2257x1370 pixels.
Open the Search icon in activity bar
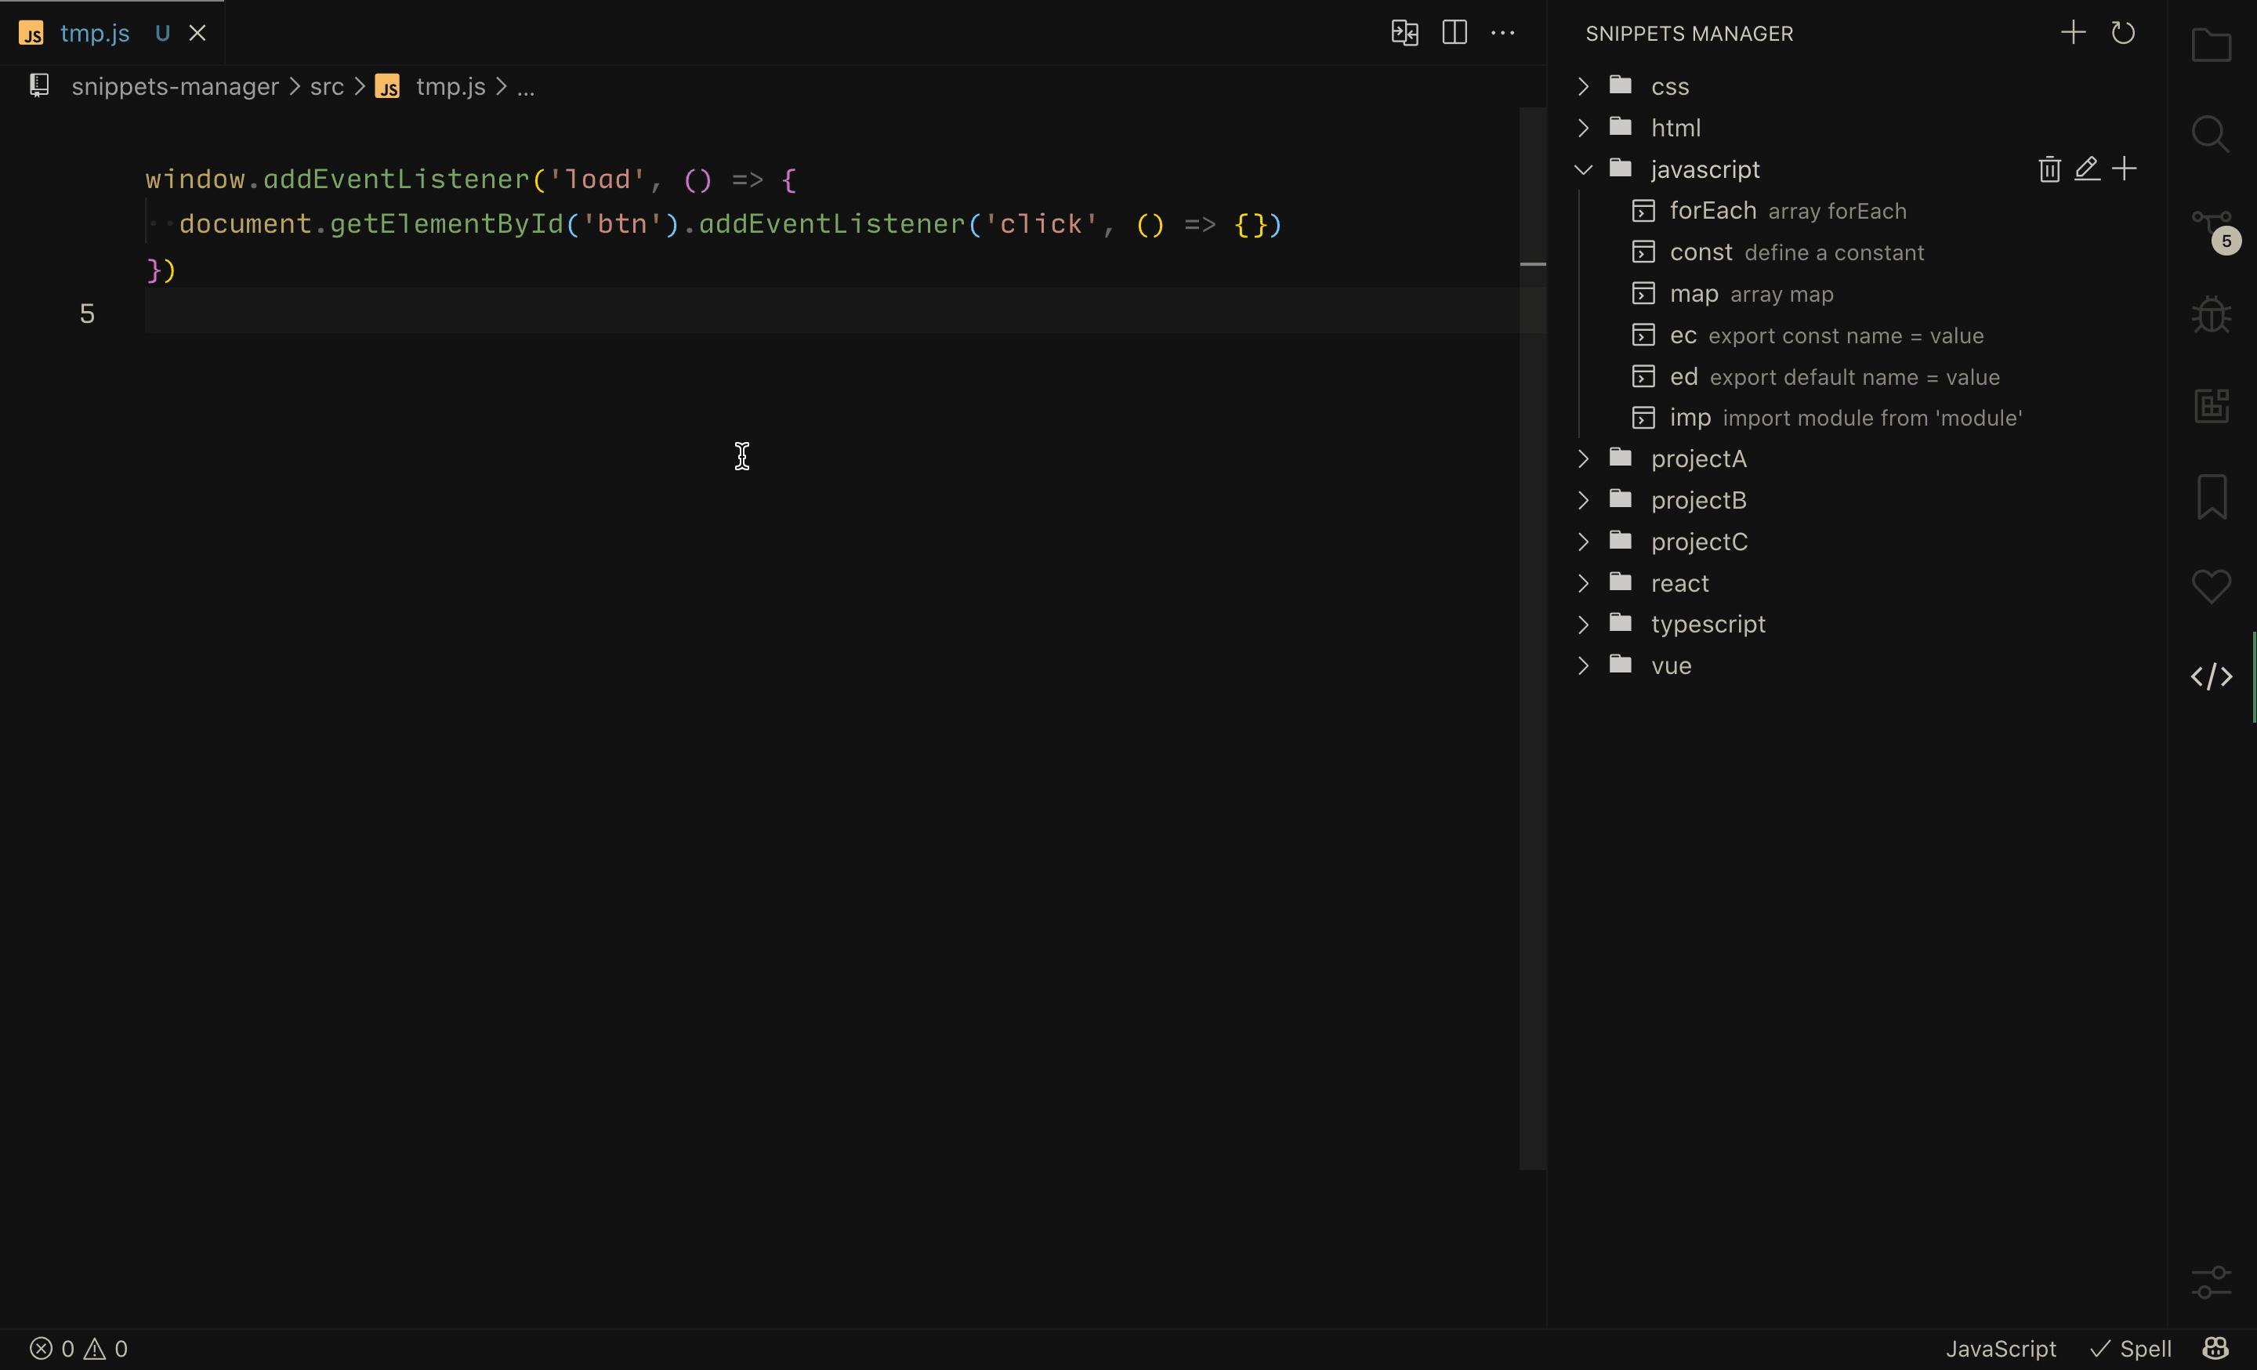point(2212,135)
